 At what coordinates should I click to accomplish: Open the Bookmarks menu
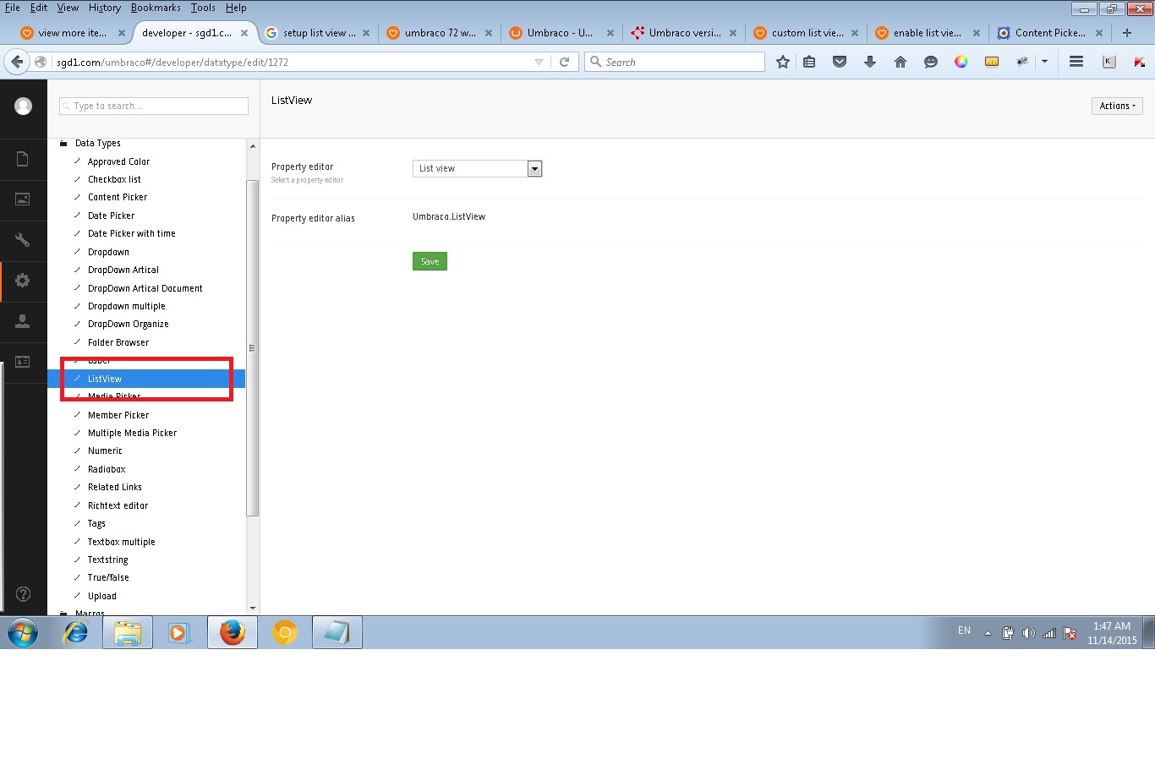156,8
